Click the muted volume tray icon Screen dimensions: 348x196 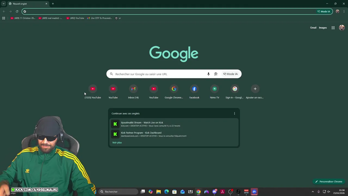coord(328,192)
